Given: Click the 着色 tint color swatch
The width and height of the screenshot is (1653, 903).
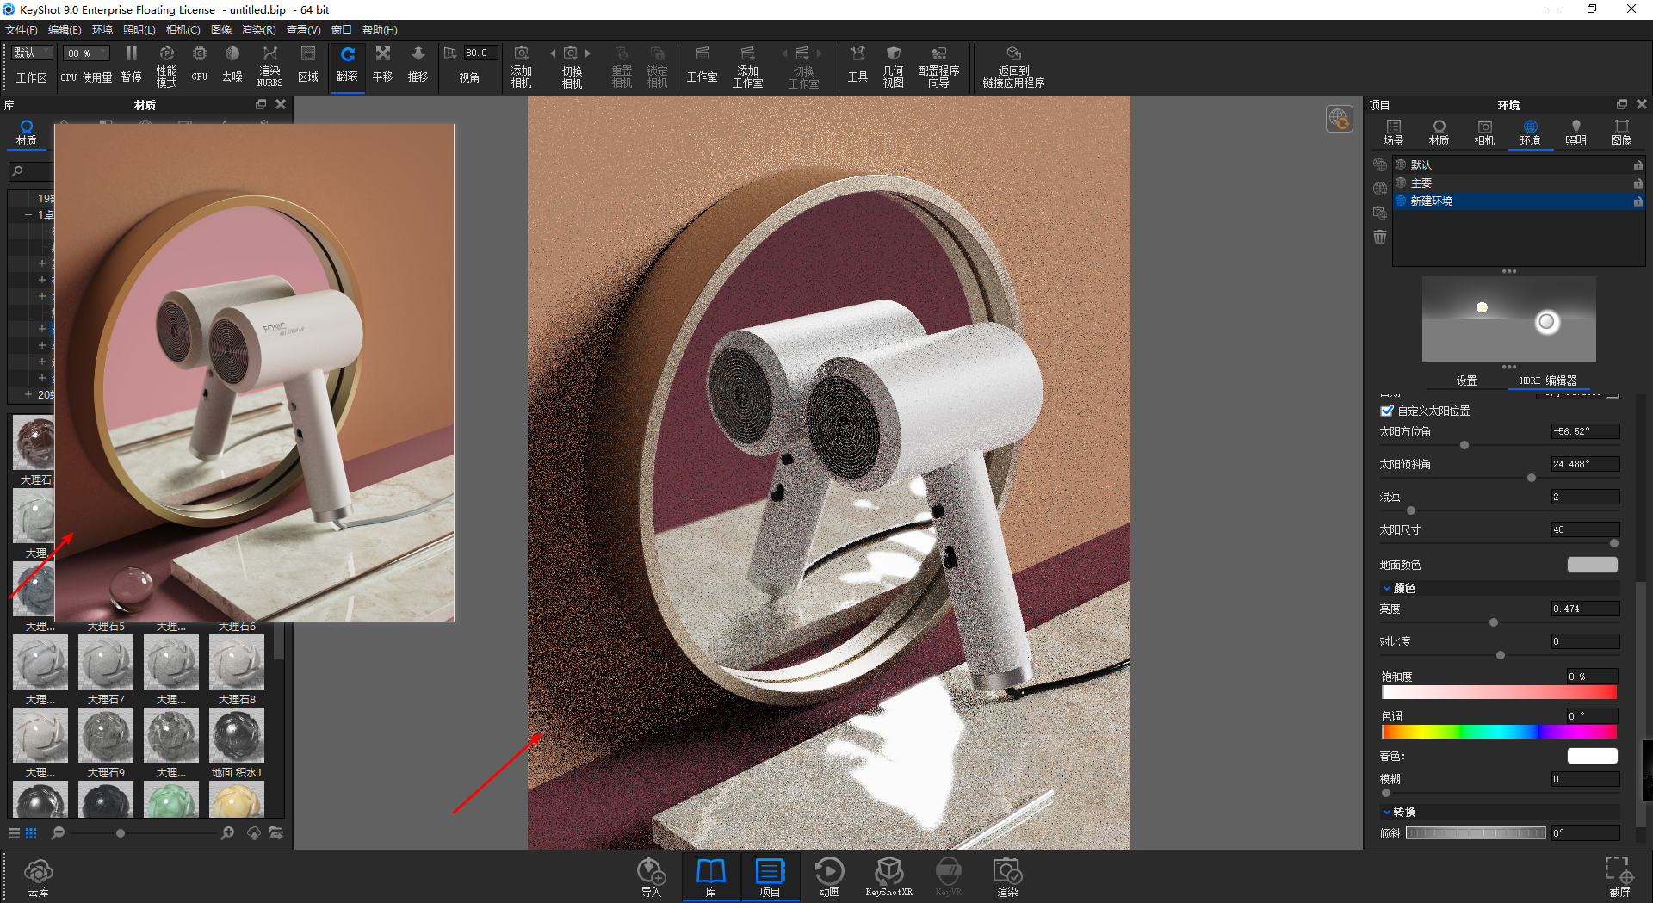Looking at the screenshot, I should point(1592,756).
